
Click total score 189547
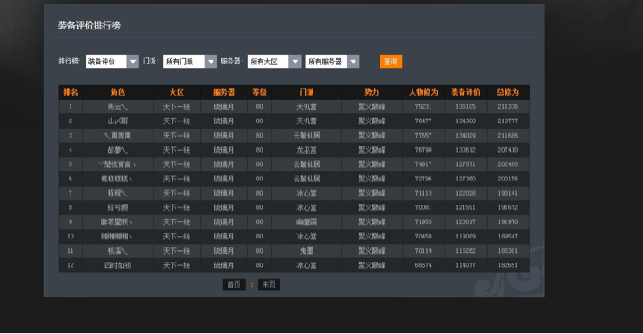pos(507,237)
